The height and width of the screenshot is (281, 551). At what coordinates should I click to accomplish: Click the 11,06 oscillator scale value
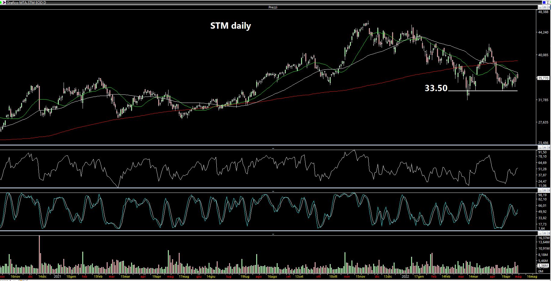coord(543,186)
